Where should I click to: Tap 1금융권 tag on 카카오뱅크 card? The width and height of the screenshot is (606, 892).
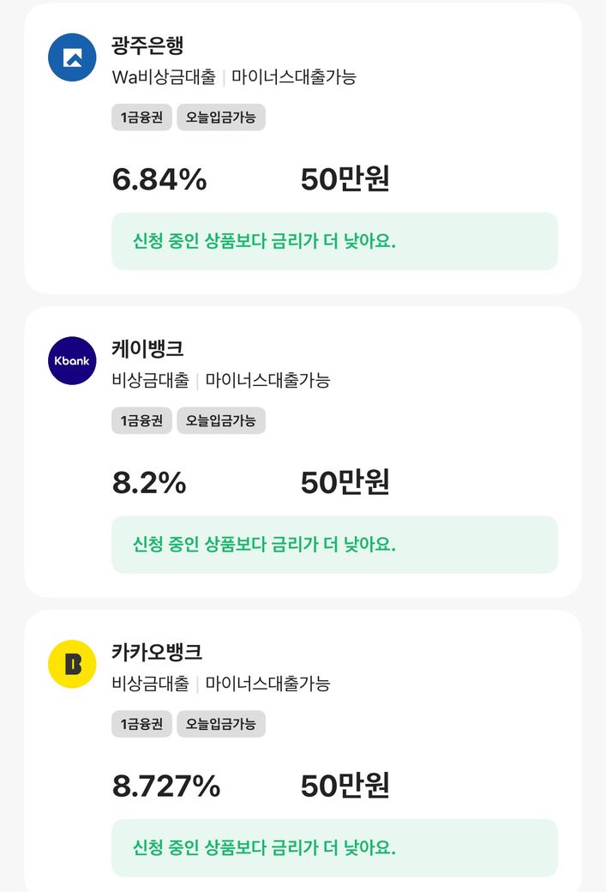click(x=141, y=724)
